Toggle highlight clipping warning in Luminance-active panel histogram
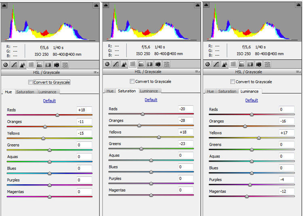Screen dimensions: 303x216 coord(299,4)
